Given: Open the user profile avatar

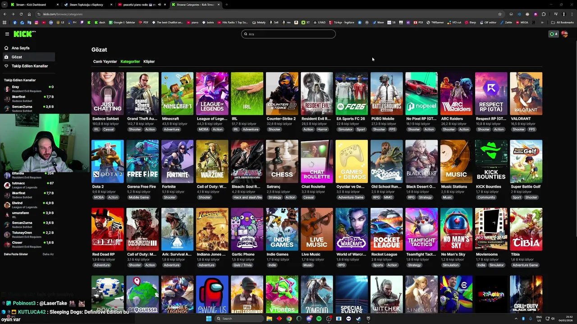Looking at the screenshot, I should tap(564, 34).
